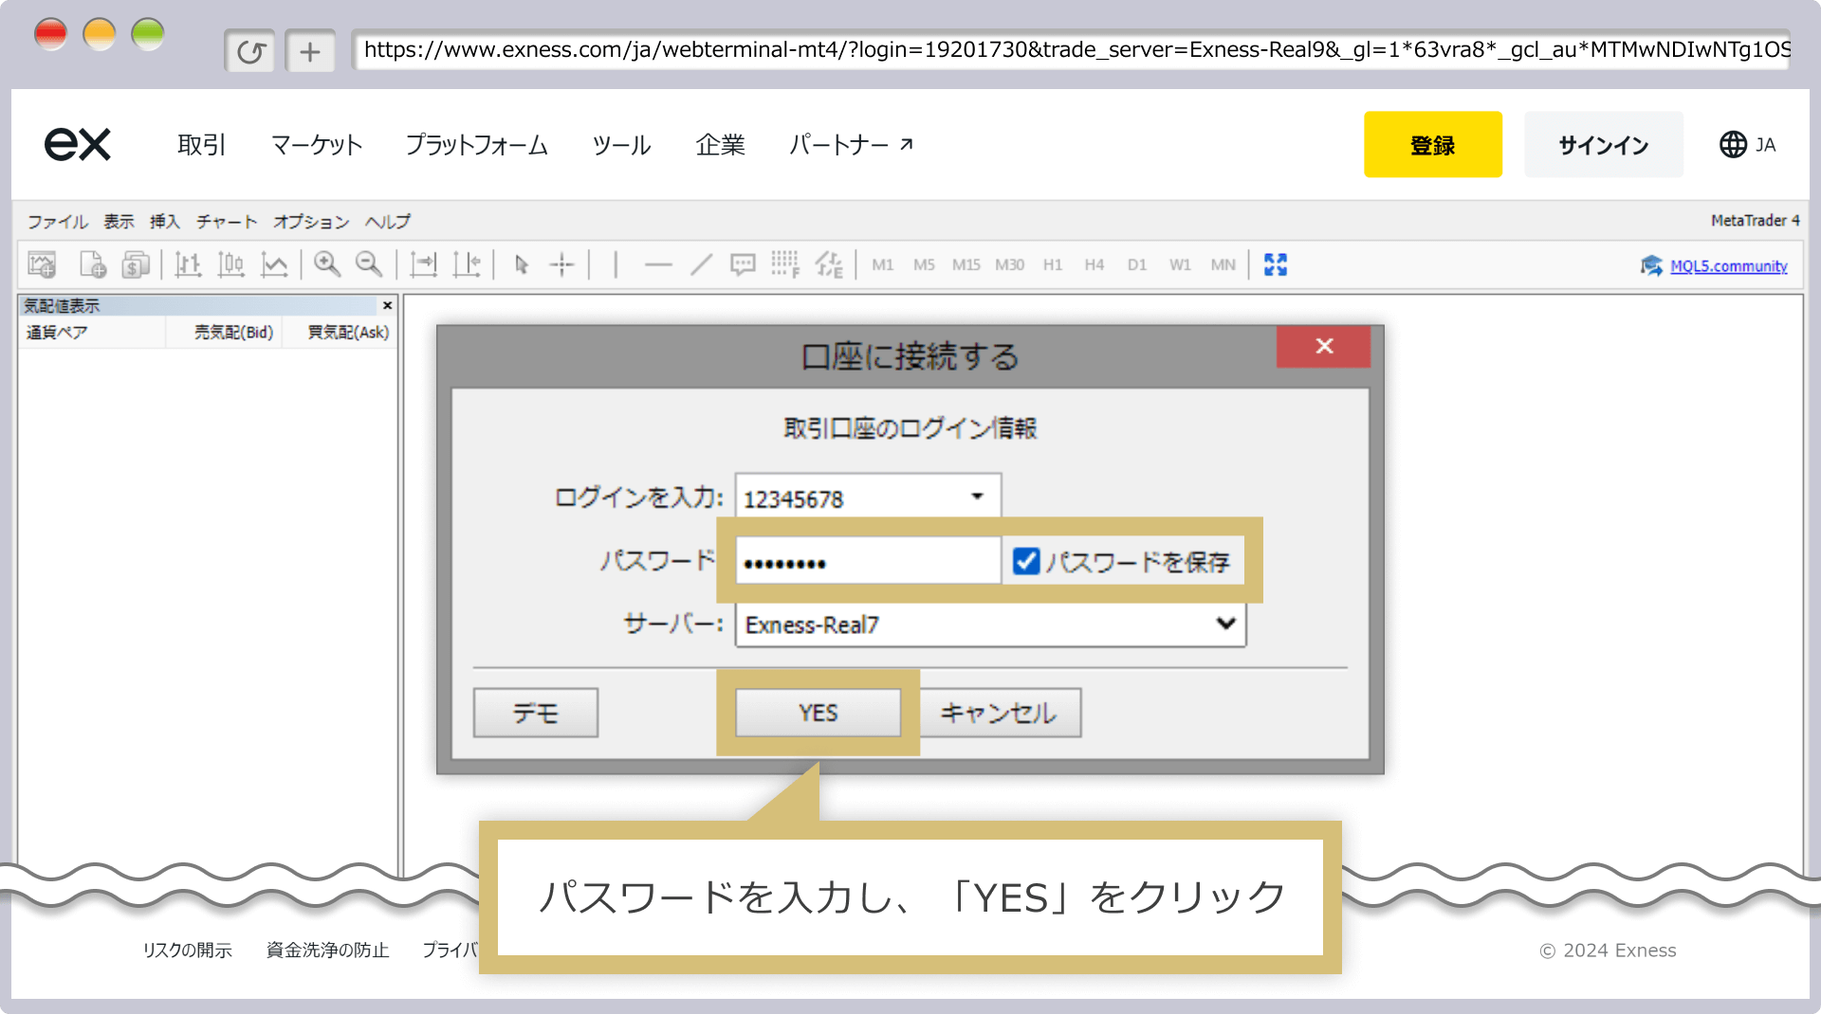The image size is (1821, 1014).
Task: Toggle chart auto-scroll icon
Action: click(x=423, y=264)
